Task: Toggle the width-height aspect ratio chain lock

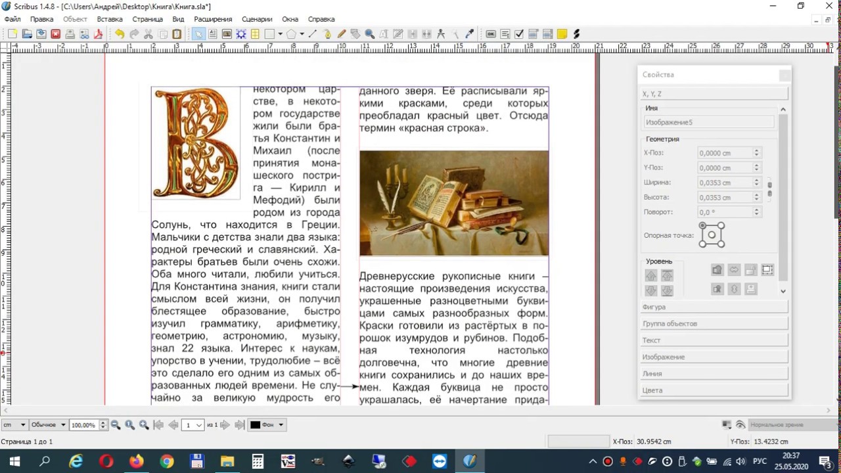Action: (769, 190)
